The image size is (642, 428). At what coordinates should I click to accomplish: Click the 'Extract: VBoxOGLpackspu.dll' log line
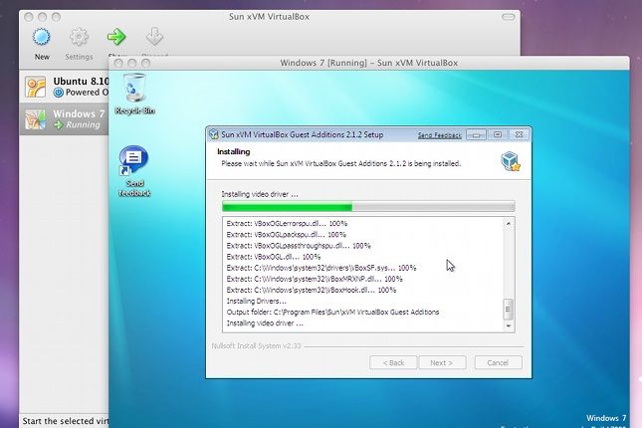[287, 235]
